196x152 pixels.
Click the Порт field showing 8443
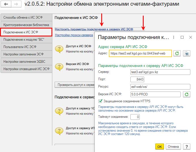[x=137, y=79]
